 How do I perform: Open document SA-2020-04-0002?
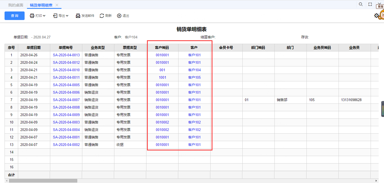pos(66,145)
